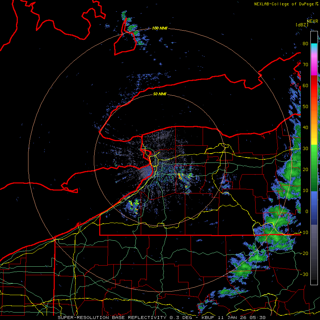Screen dimensions: 320x320
Task: Click the KBUF station identifier in caption
Action: pyautogui.click(x=209, y=318)
